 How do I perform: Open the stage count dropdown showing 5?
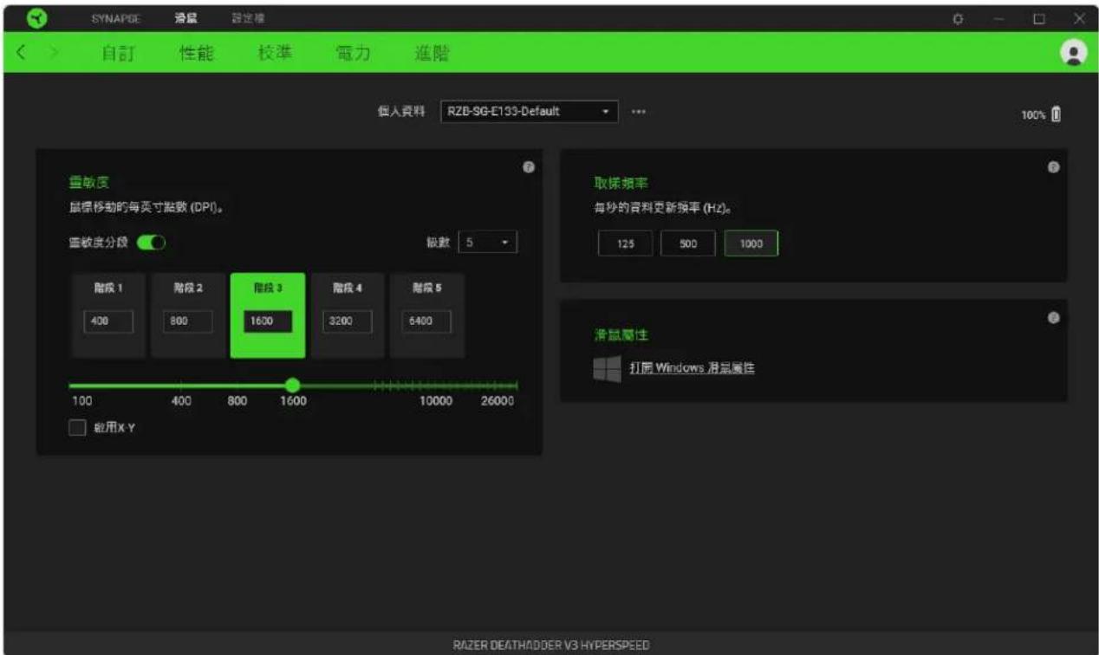click(487, 243)
